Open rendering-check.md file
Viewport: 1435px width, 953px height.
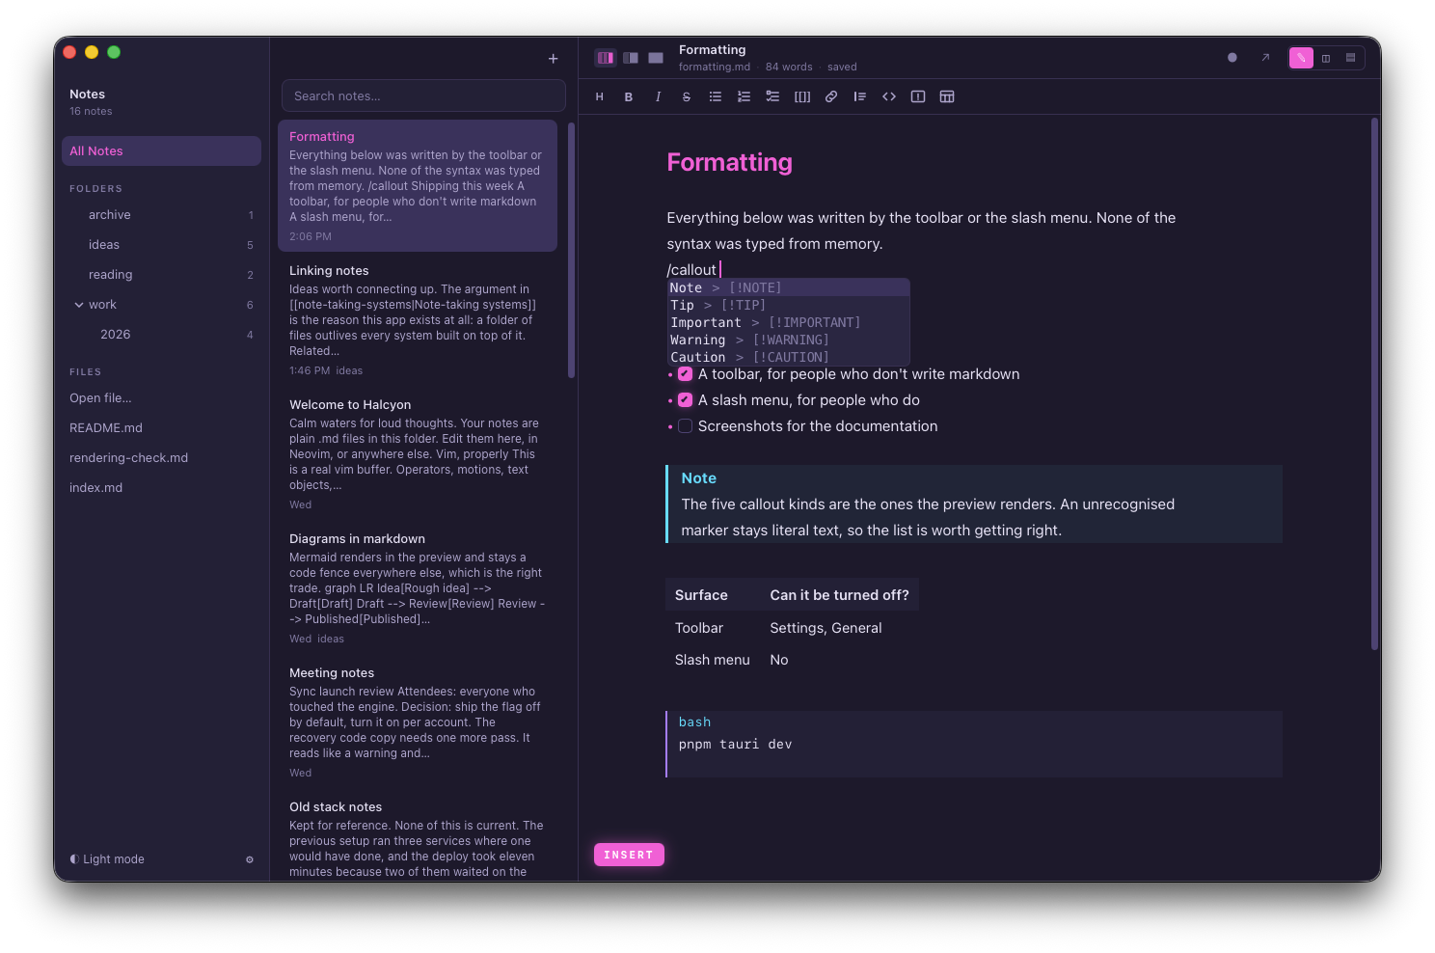[x=128, y=458]
